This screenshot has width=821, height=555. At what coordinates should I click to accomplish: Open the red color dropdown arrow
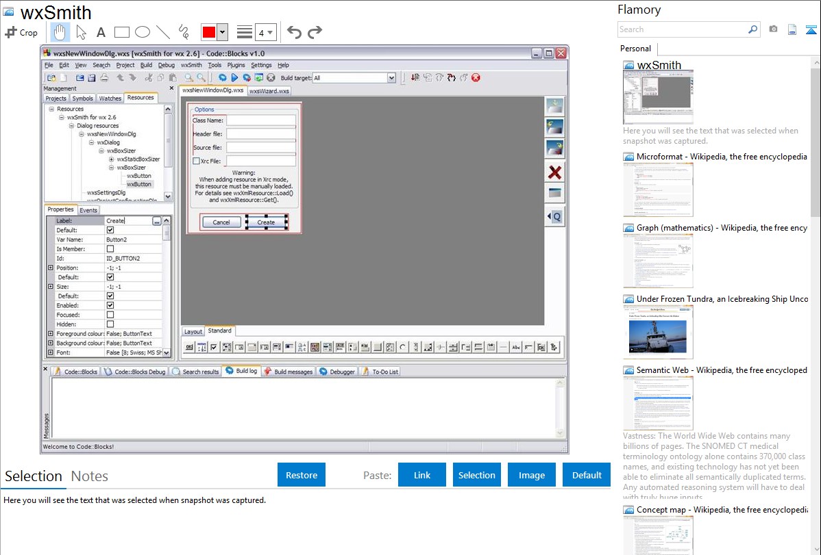click(x=223, y=32)
